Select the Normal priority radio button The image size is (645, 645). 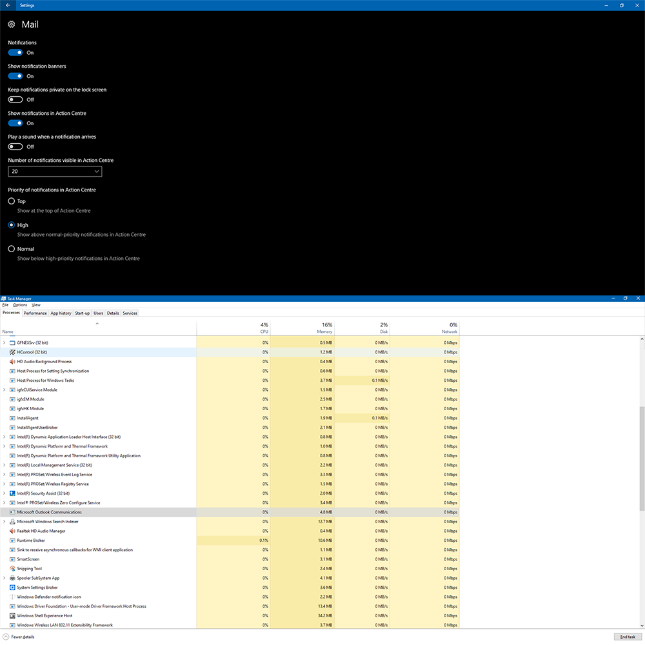click(12, 249)
